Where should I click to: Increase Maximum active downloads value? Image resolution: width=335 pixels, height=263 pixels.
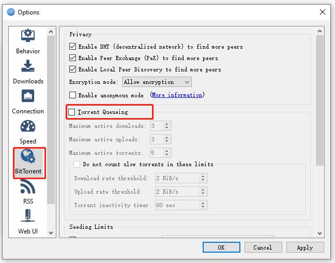tap(167, 124)
